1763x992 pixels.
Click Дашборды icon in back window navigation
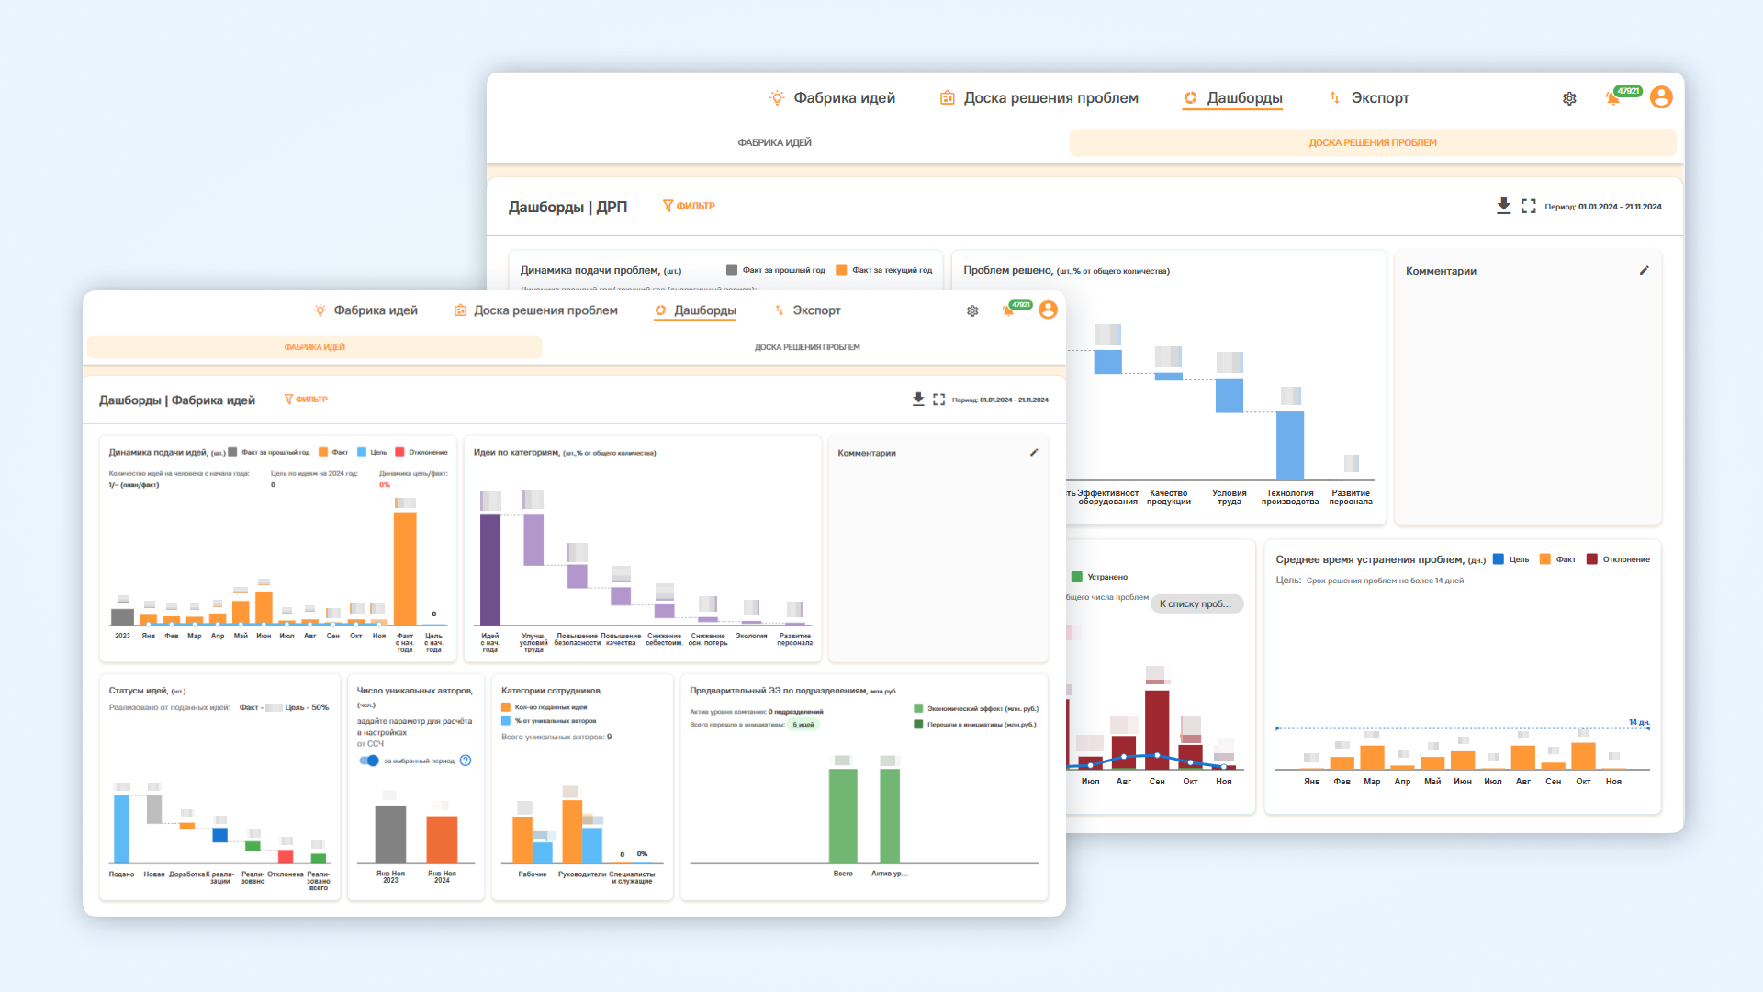click(x=1191, y=97)
